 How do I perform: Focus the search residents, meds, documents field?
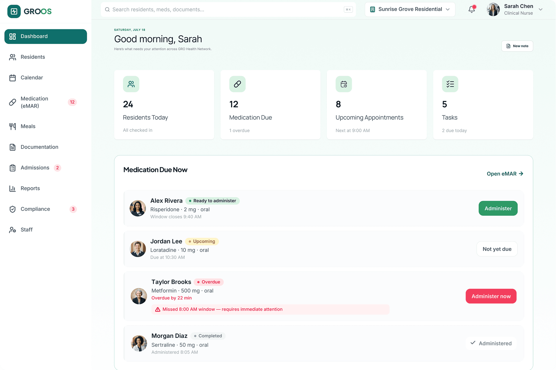coord(228,10)
